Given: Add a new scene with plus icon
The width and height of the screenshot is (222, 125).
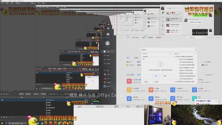Looking at the screenshot, I should (1, 117).
